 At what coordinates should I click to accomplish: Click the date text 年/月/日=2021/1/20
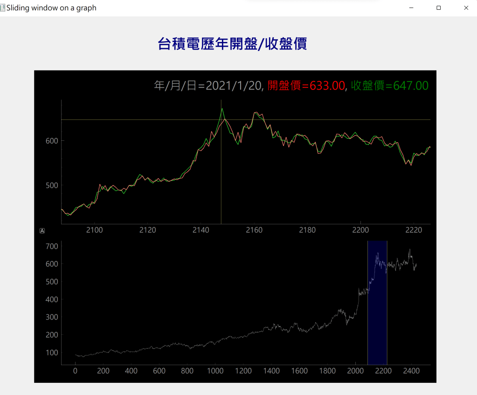point(208,86)
